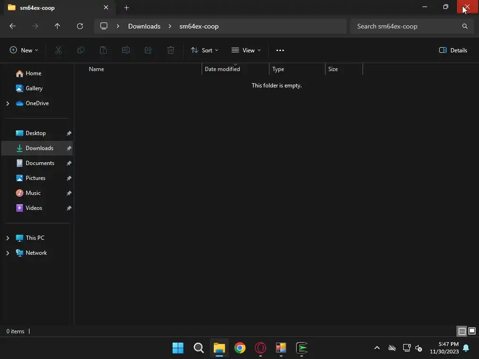This screenshot has height=359, width=479.
Task: Click the PC monitor icon in address bar
Action: [x=104, y=26]
